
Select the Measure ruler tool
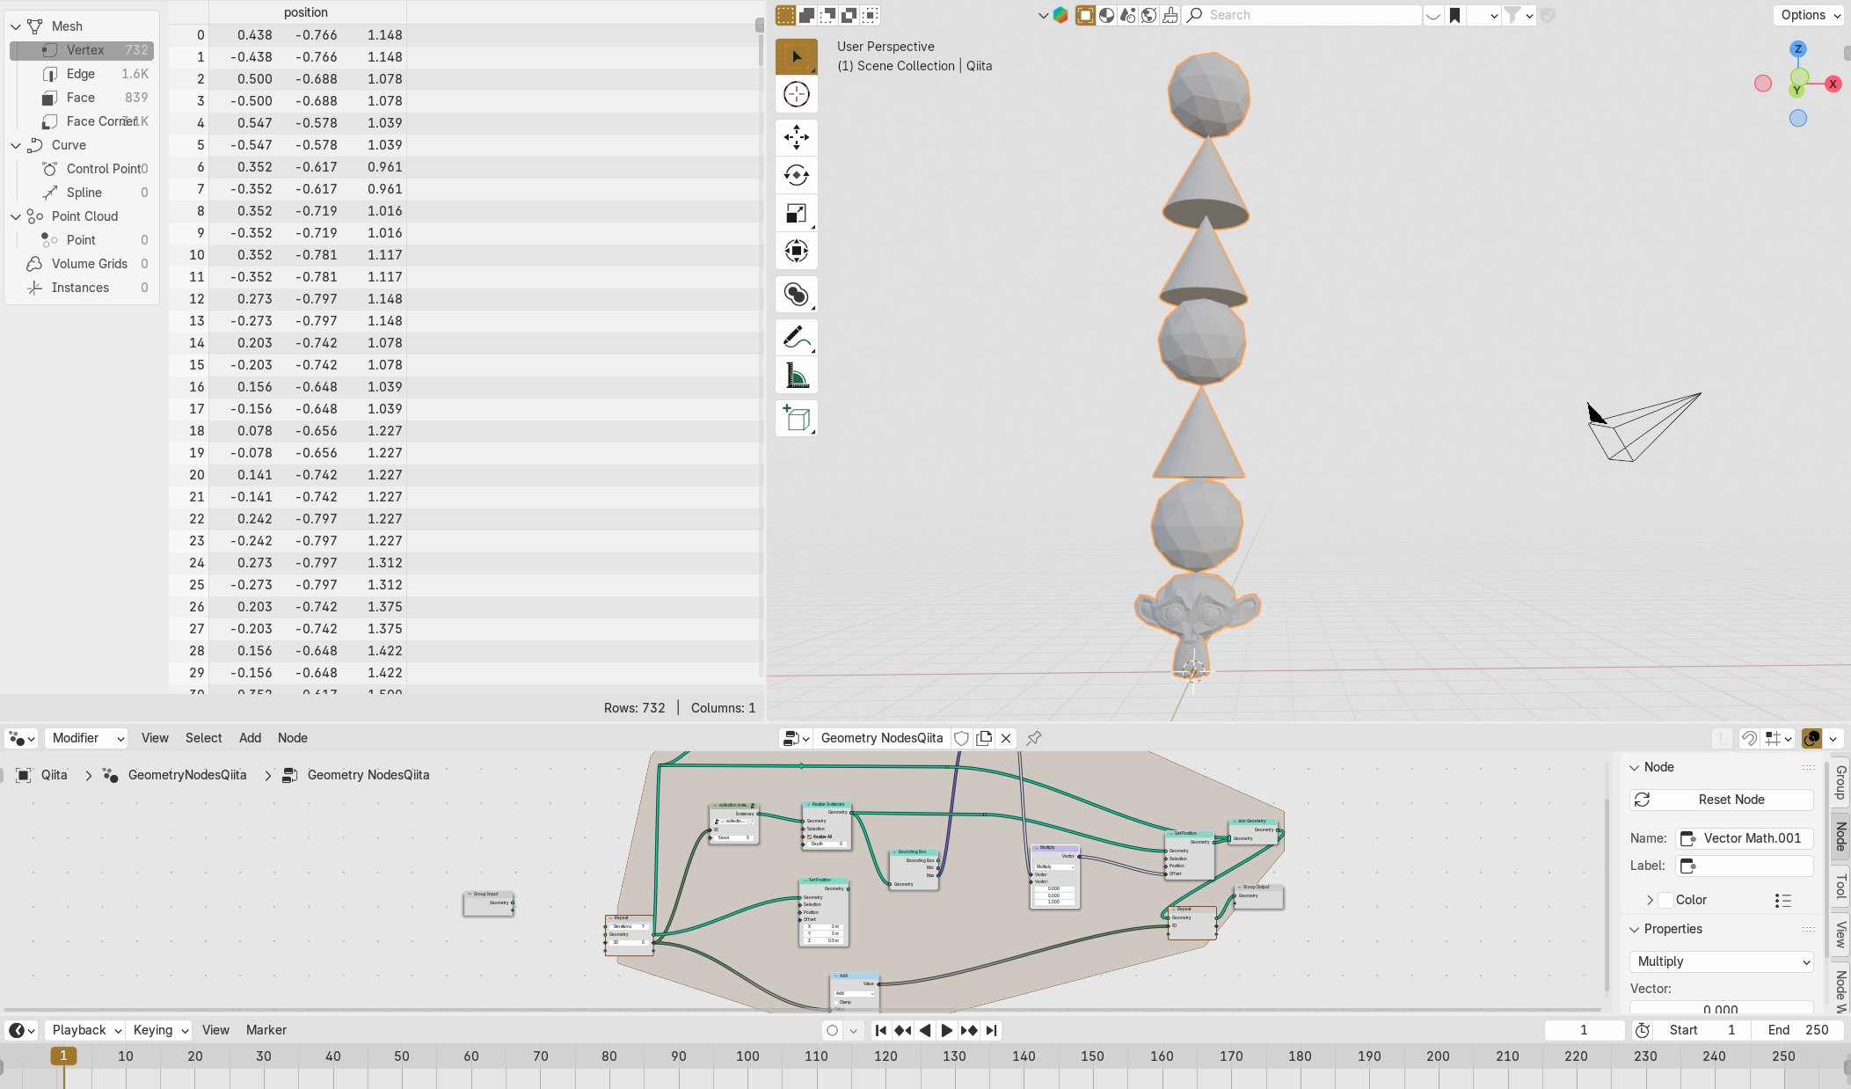[x=796, y=376]
